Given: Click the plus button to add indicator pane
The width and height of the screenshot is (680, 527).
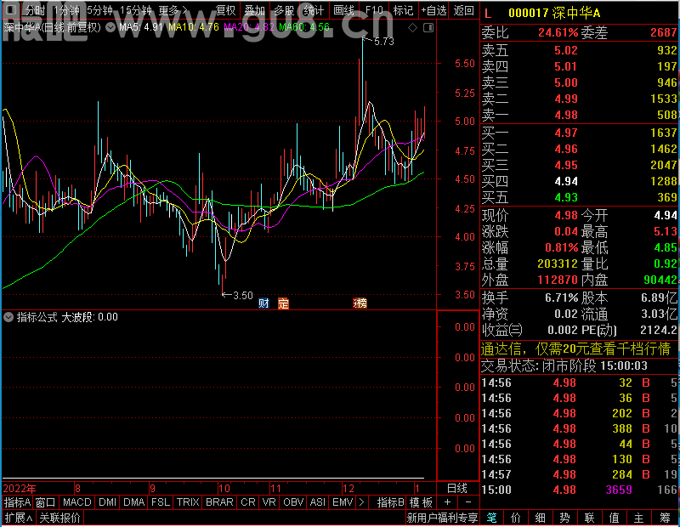Looking at the screenshot, I should (x=447, y=502).
